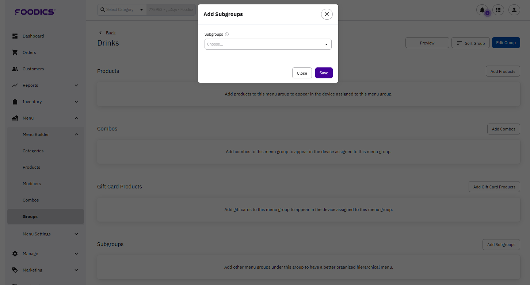Viewport: 530px width, 285px height.
Task: Expand the Reports sidebar section
Action: point(76,85)
